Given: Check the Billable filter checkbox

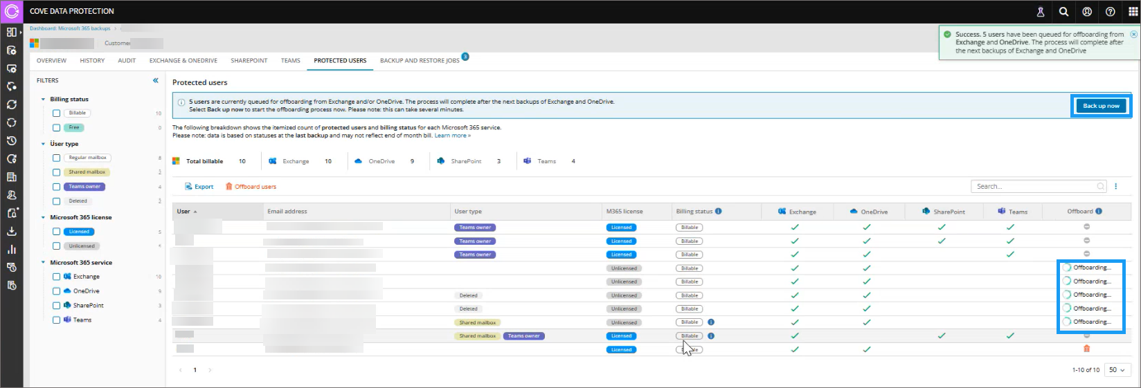Looking at the screenshot, I should (x=57, y=113).
